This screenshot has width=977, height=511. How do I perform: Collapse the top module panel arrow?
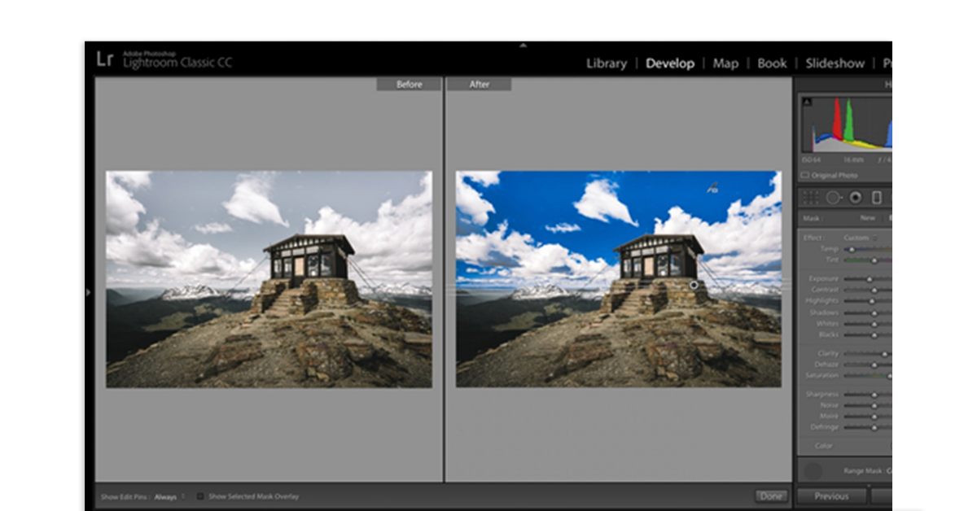pyautogui.click(x=524, y=46)
